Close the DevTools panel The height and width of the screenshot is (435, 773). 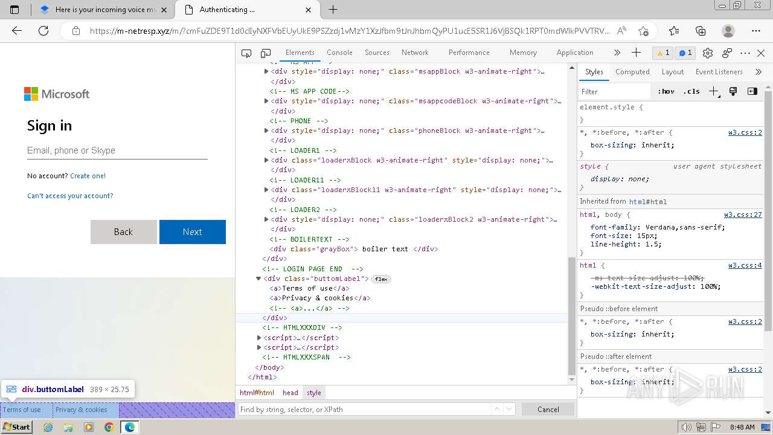(761, 53)
